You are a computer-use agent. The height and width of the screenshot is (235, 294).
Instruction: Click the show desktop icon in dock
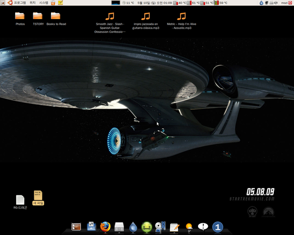pyautogui.click(x=76, y=227)
